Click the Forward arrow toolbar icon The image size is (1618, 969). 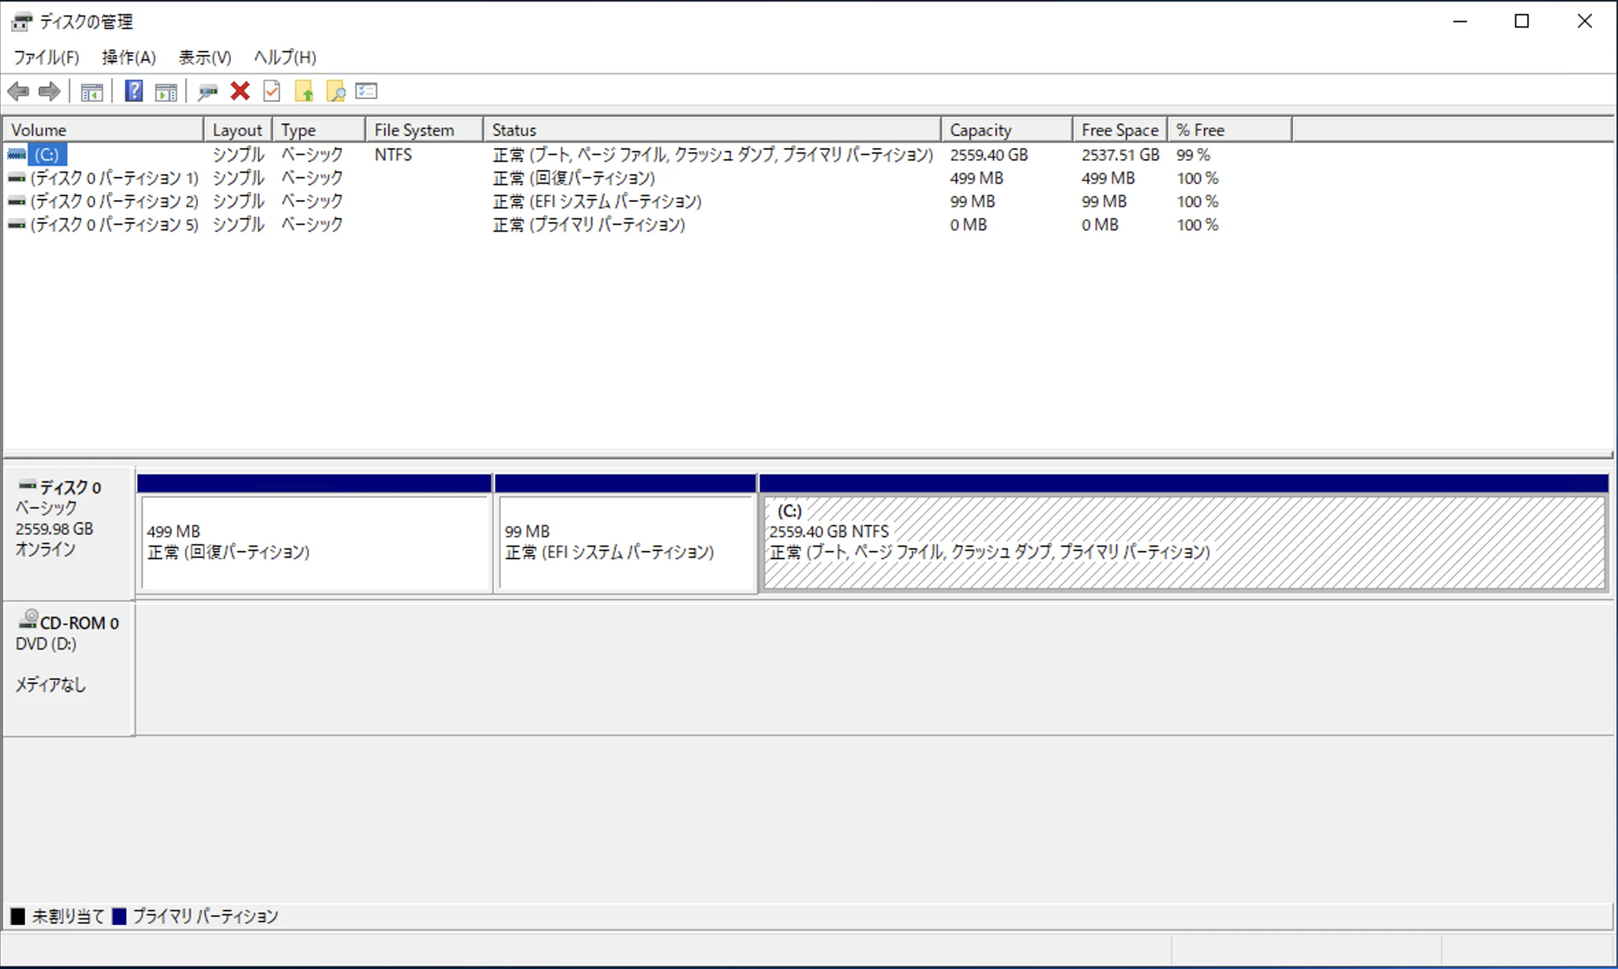[x=49, y=91]
